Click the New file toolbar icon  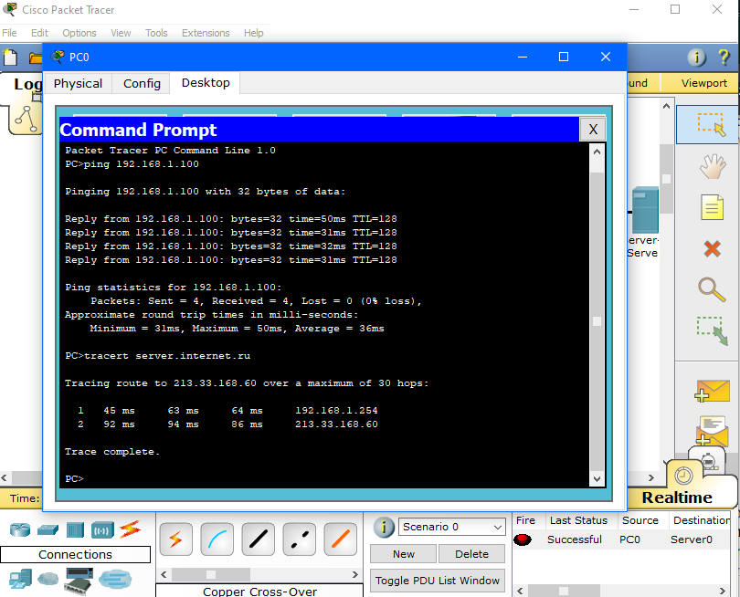[10, 58]
